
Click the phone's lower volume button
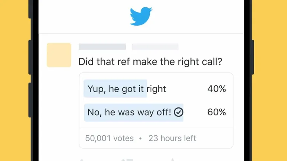(30, 100)
